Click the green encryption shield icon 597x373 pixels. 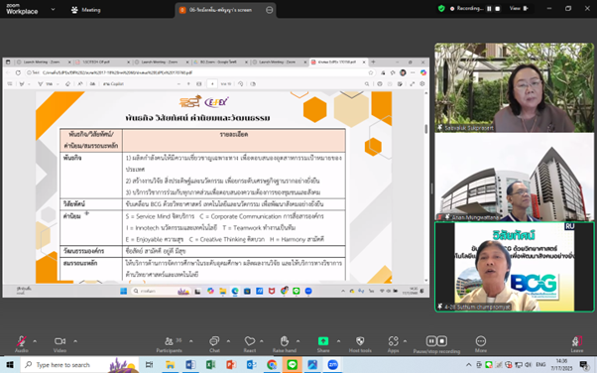[441, 8]
